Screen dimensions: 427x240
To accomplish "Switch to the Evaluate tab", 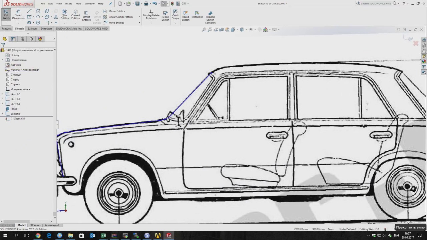I will click(x=32, y=29).
